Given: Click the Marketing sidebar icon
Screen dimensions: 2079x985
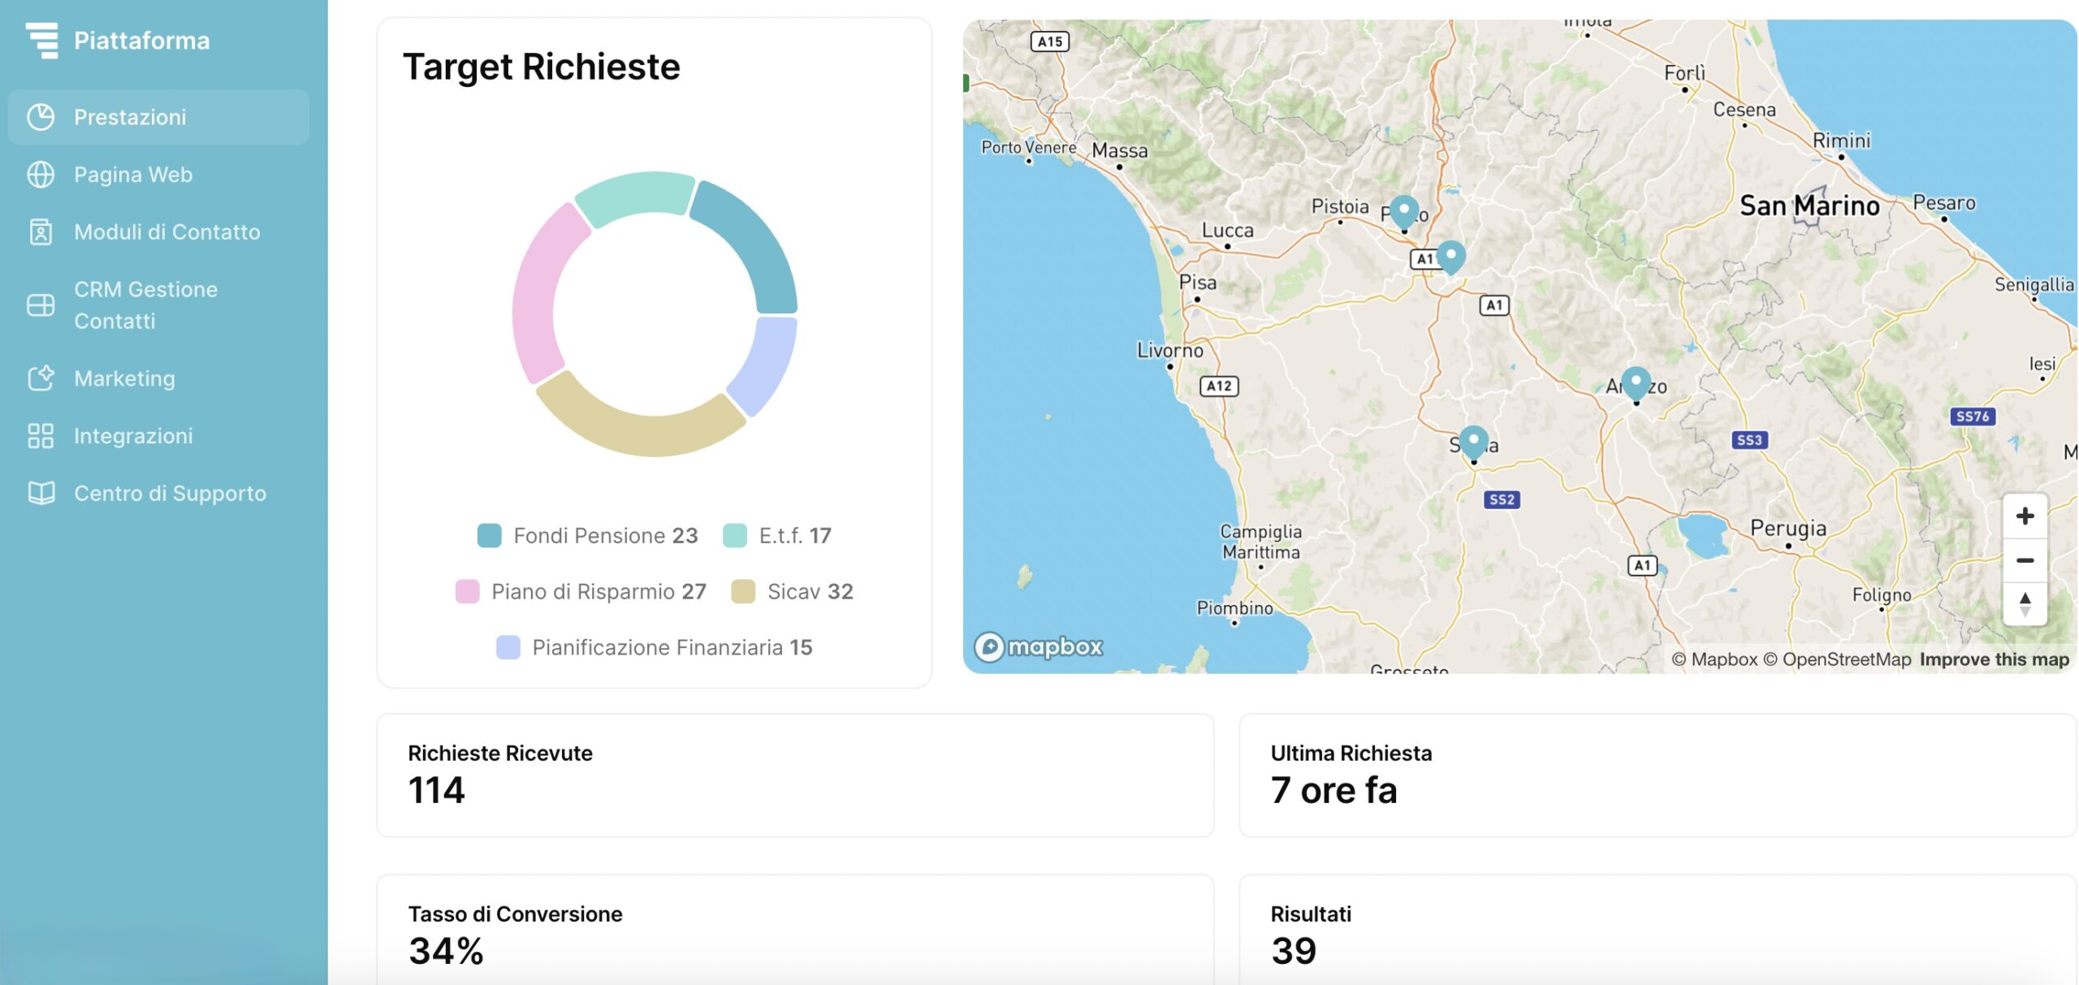Looking at the screenshot, I should [41, 378].
